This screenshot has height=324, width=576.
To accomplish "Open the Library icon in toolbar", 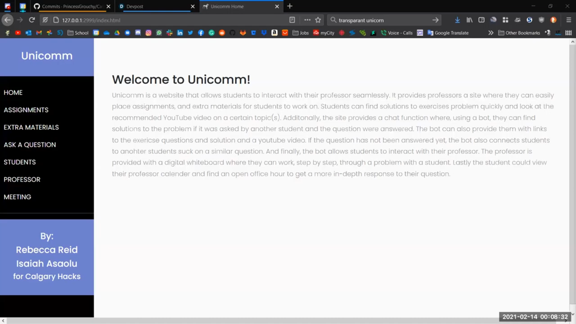I will pos(469,20).
